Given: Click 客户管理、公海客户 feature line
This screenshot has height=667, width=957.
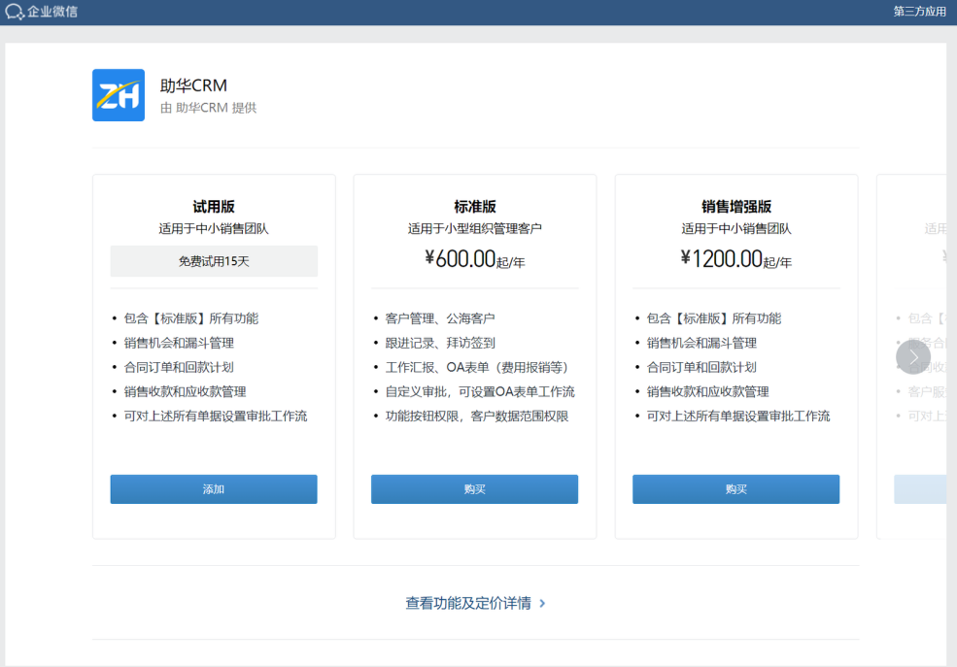Looking at the screenshot, I should pos(440,318).
